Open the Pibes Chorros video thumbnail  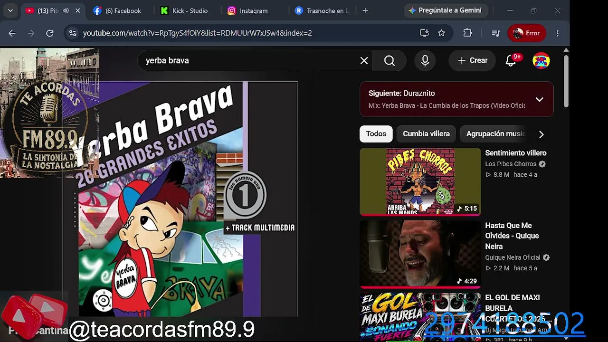click(x=420, y=182)
